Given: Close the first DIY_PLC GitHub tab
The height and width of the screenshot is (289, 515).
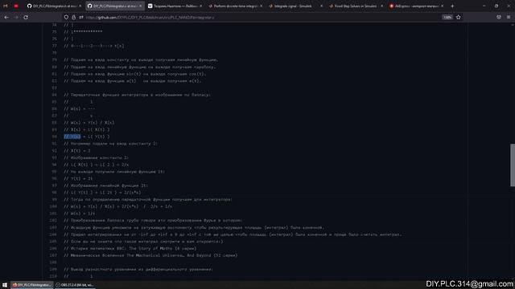Looking at the screenshot, I should (80, 6).
